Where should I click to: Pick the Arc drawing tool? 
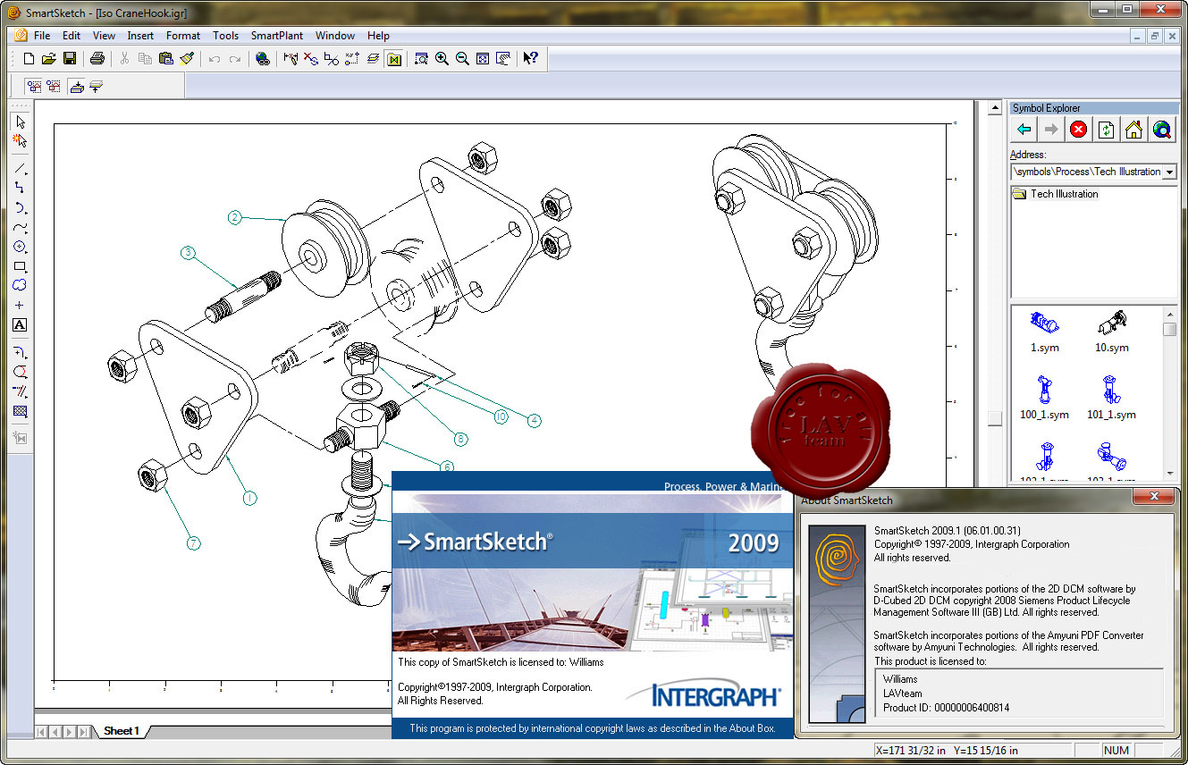point(20,207)
